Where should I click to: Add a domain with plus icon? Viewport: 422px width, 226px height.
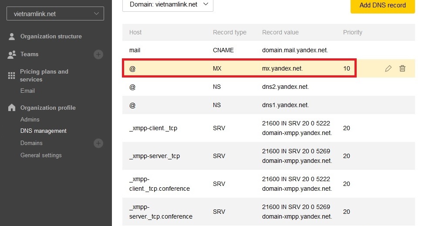coord(98,143)
